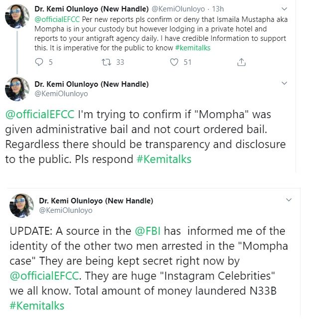Open first tweet's profile avatar
This screenshot has width=319, height=332.
(16, 16)
